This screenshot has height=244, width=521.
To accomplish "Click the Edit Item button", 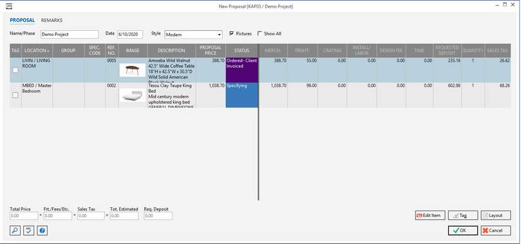I will coord(430,216).
